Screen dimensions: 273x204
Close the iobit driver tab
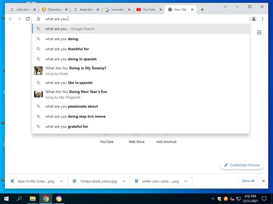[x=35, y=10]
